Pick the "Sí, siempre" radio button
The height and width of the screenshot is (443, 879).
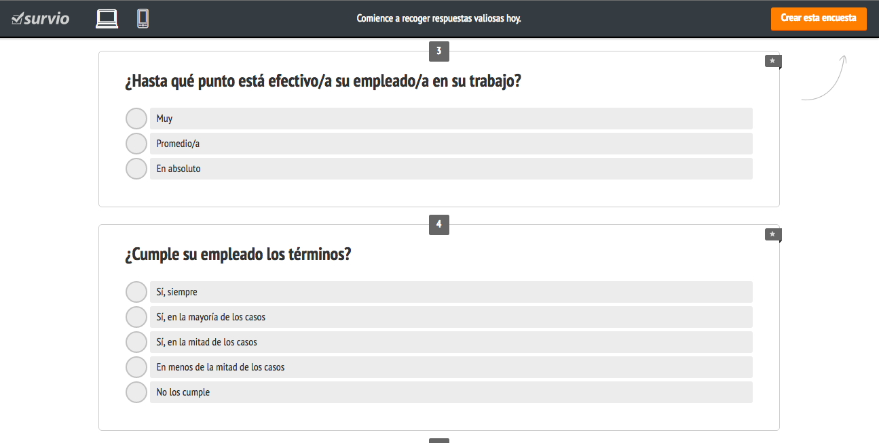pyautogui.click(x=136, y=292)
